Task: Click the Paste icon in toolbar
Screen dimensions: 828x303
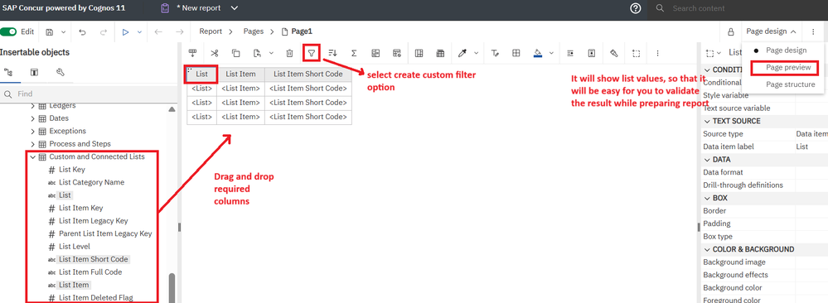Action: [257, 53]
